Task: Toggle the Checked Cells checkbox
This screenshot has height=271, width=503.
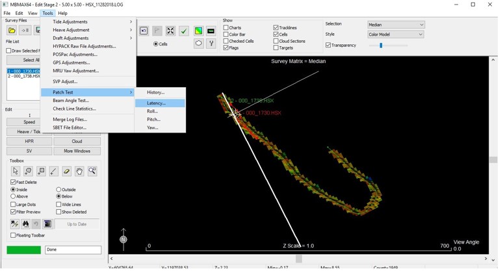Action: [x=226, y=41]
